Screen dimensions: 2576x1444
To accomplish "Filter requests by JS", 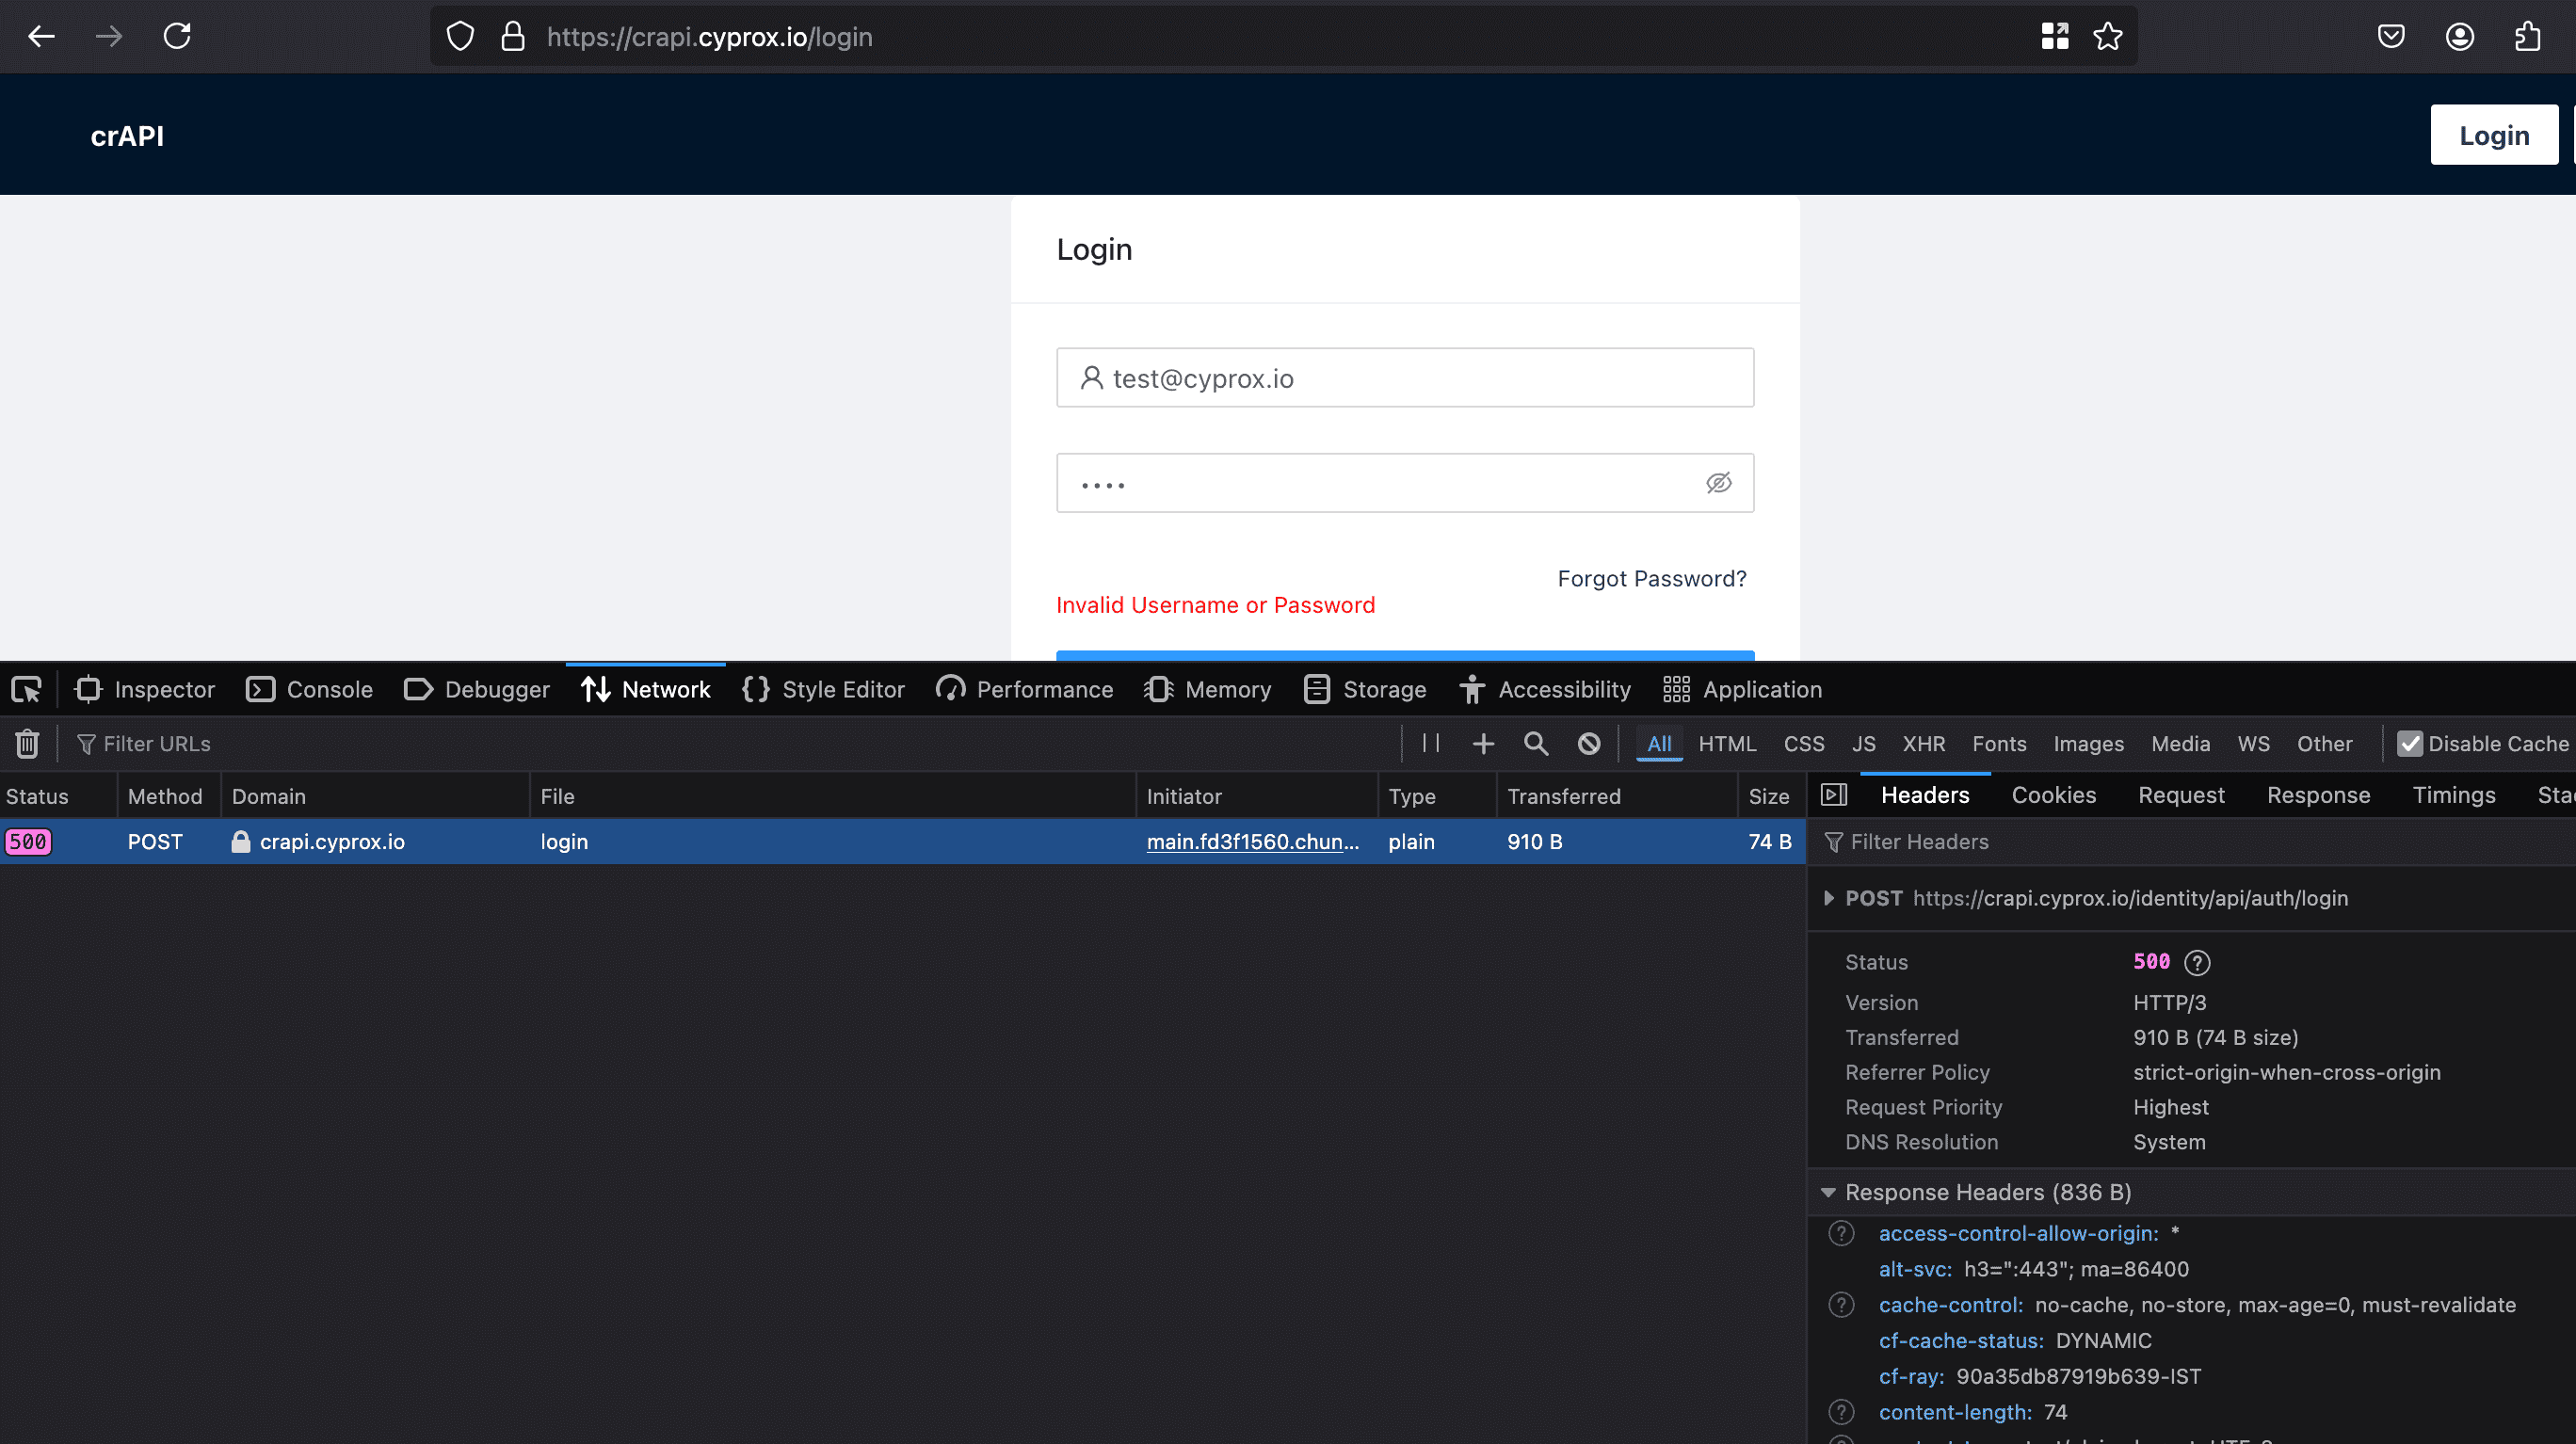I will [1863, 743].
